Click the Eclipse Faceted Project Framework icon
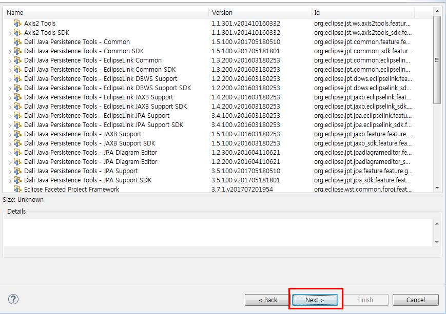This screenshot has height=314, width=446. 17,189
